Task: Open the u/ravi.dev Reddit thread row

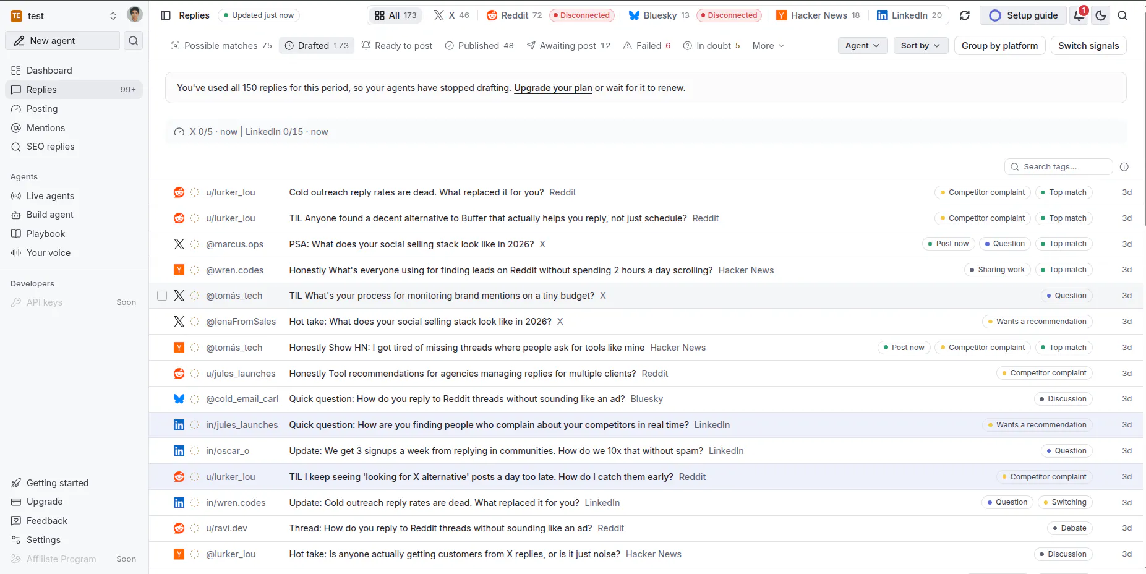Action: (646, 528)
